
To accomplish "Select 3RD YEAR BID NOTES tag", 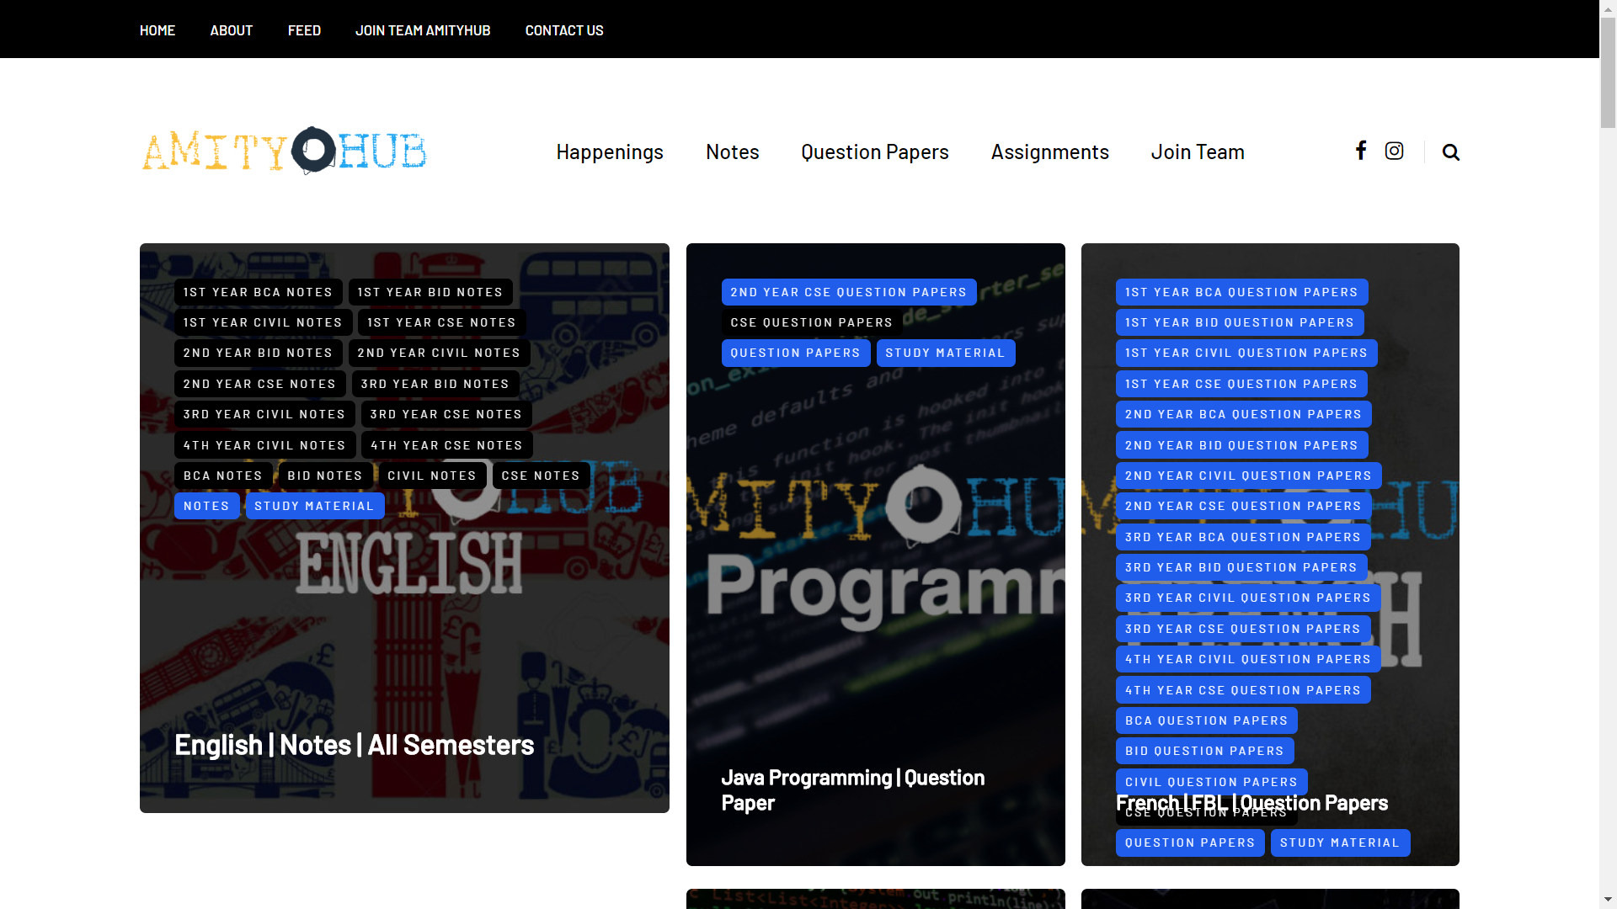I will coord(435,384).
